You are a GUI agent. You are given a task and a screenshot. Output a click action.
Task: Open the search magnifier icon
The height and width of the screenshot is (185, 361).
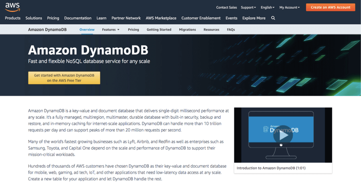click(273, 18)
